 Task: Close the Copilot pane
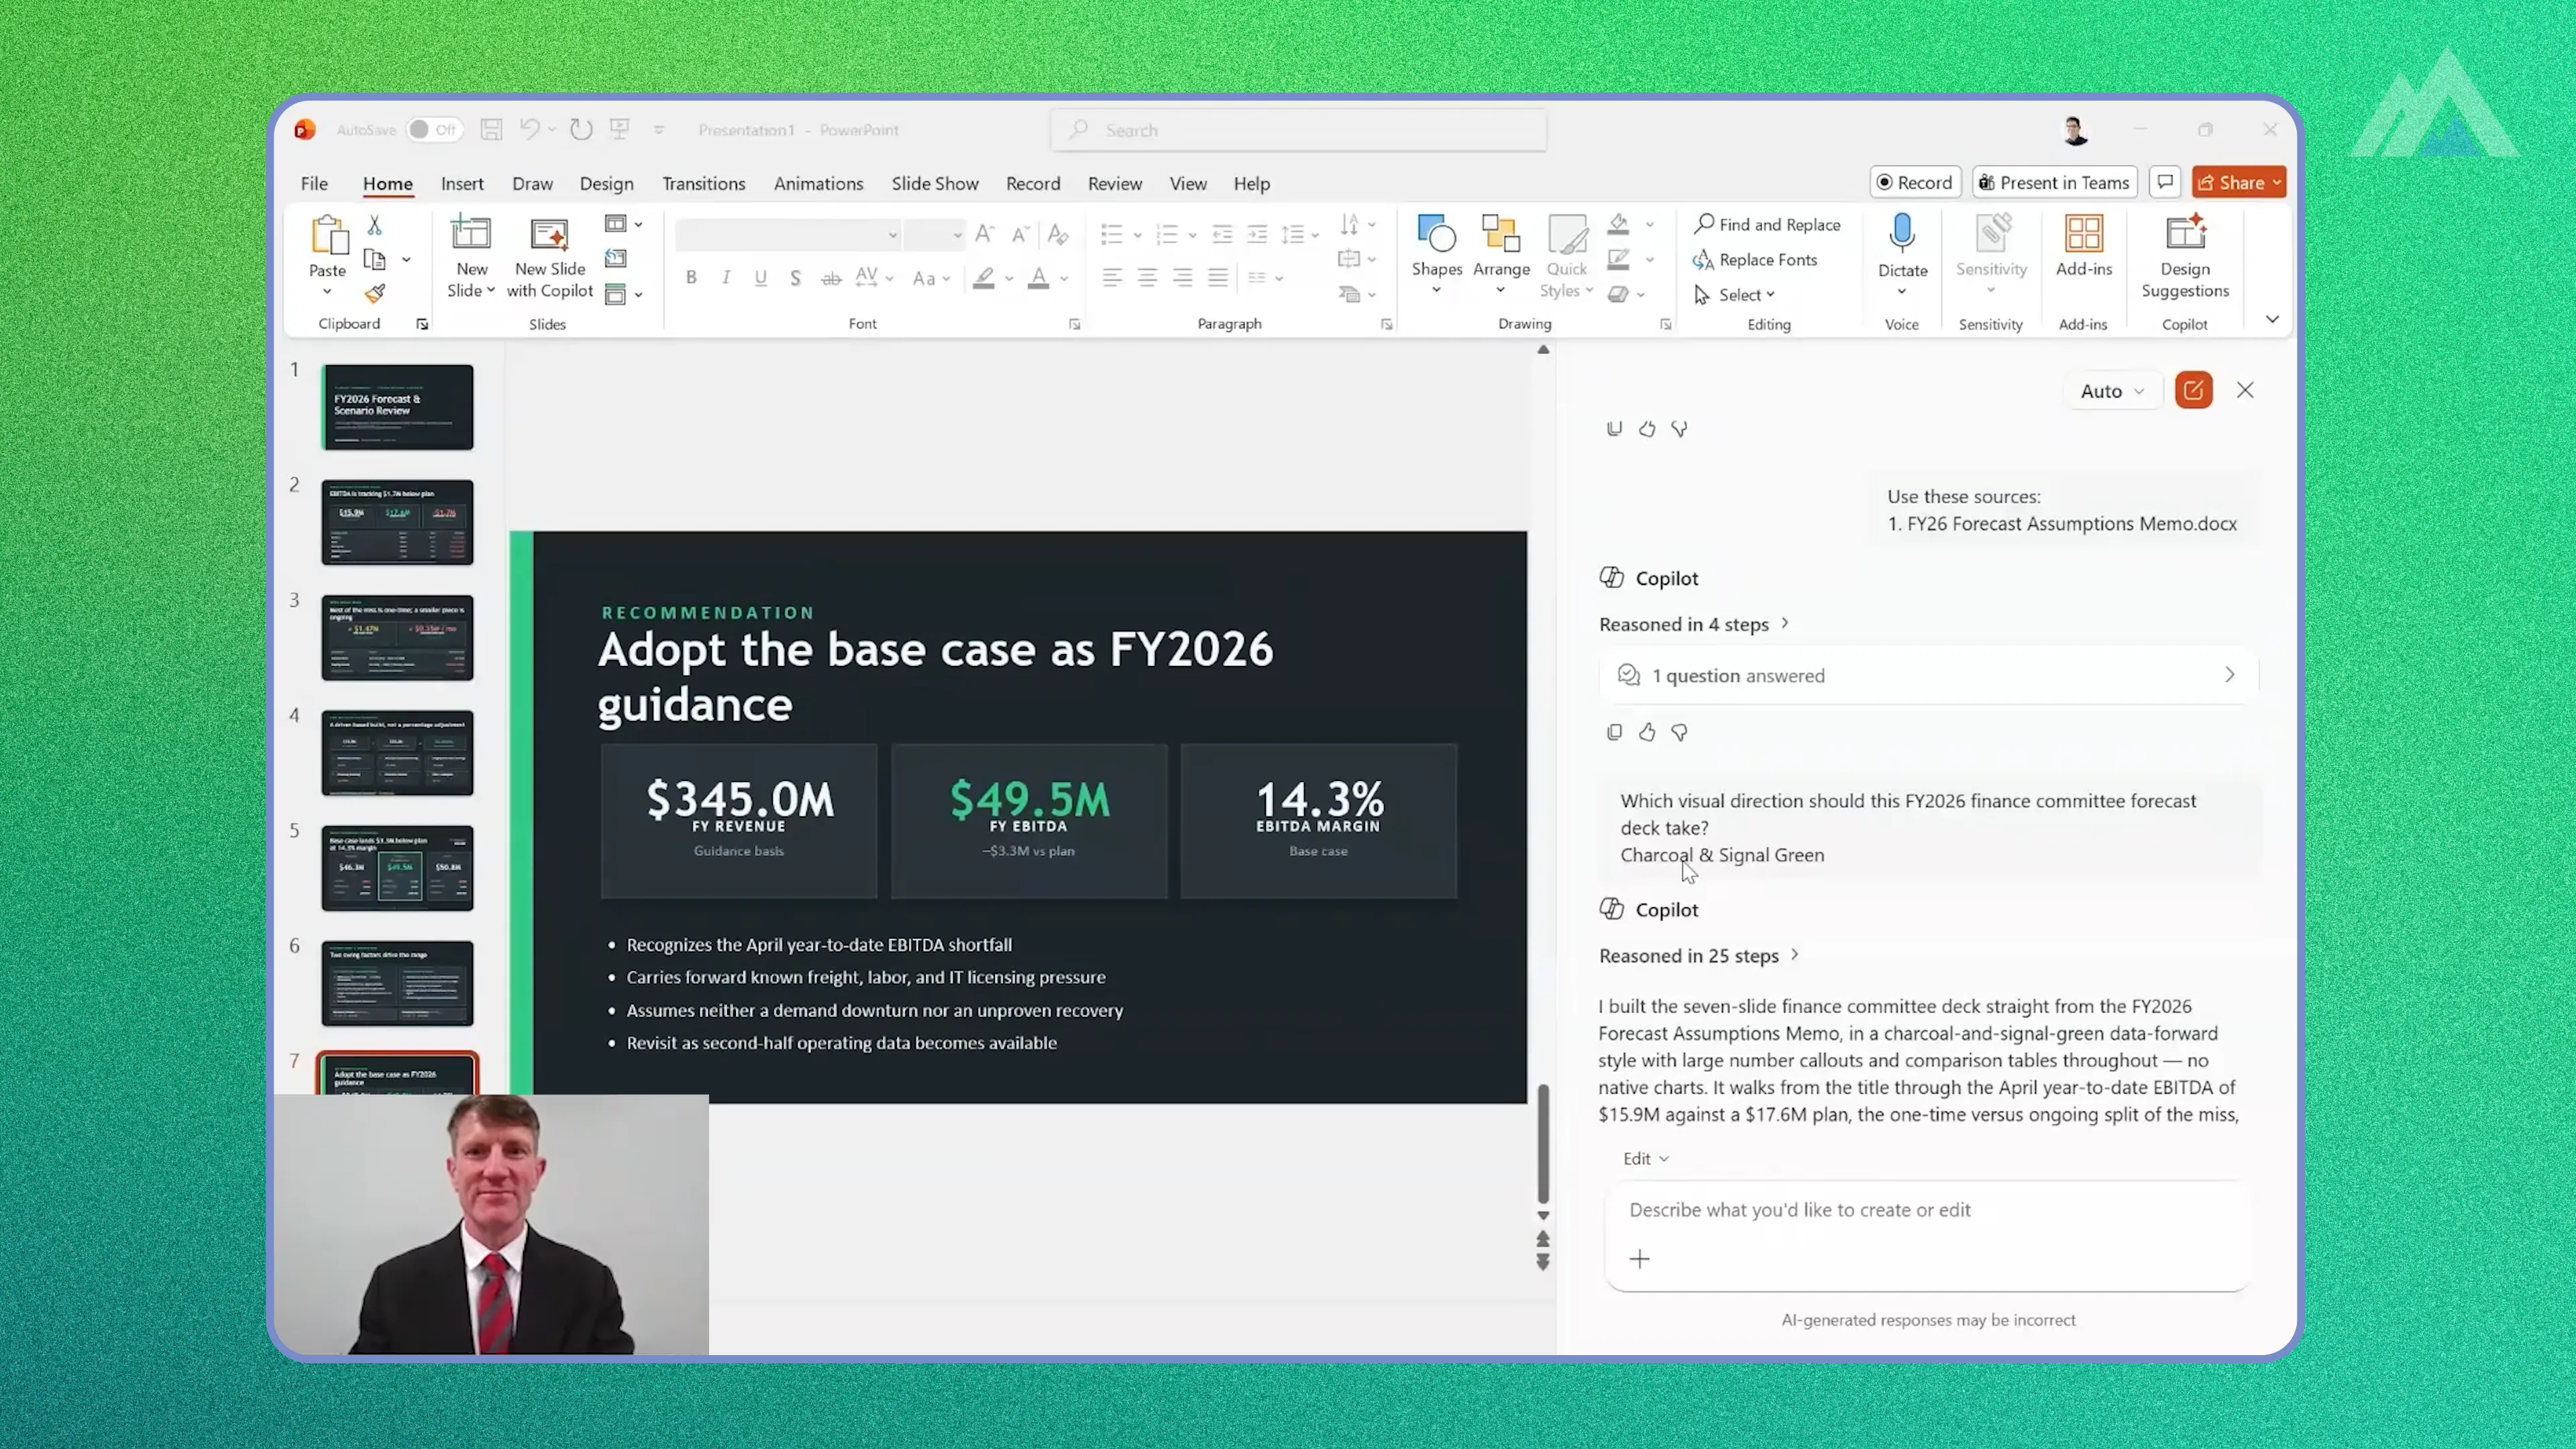2245,391
